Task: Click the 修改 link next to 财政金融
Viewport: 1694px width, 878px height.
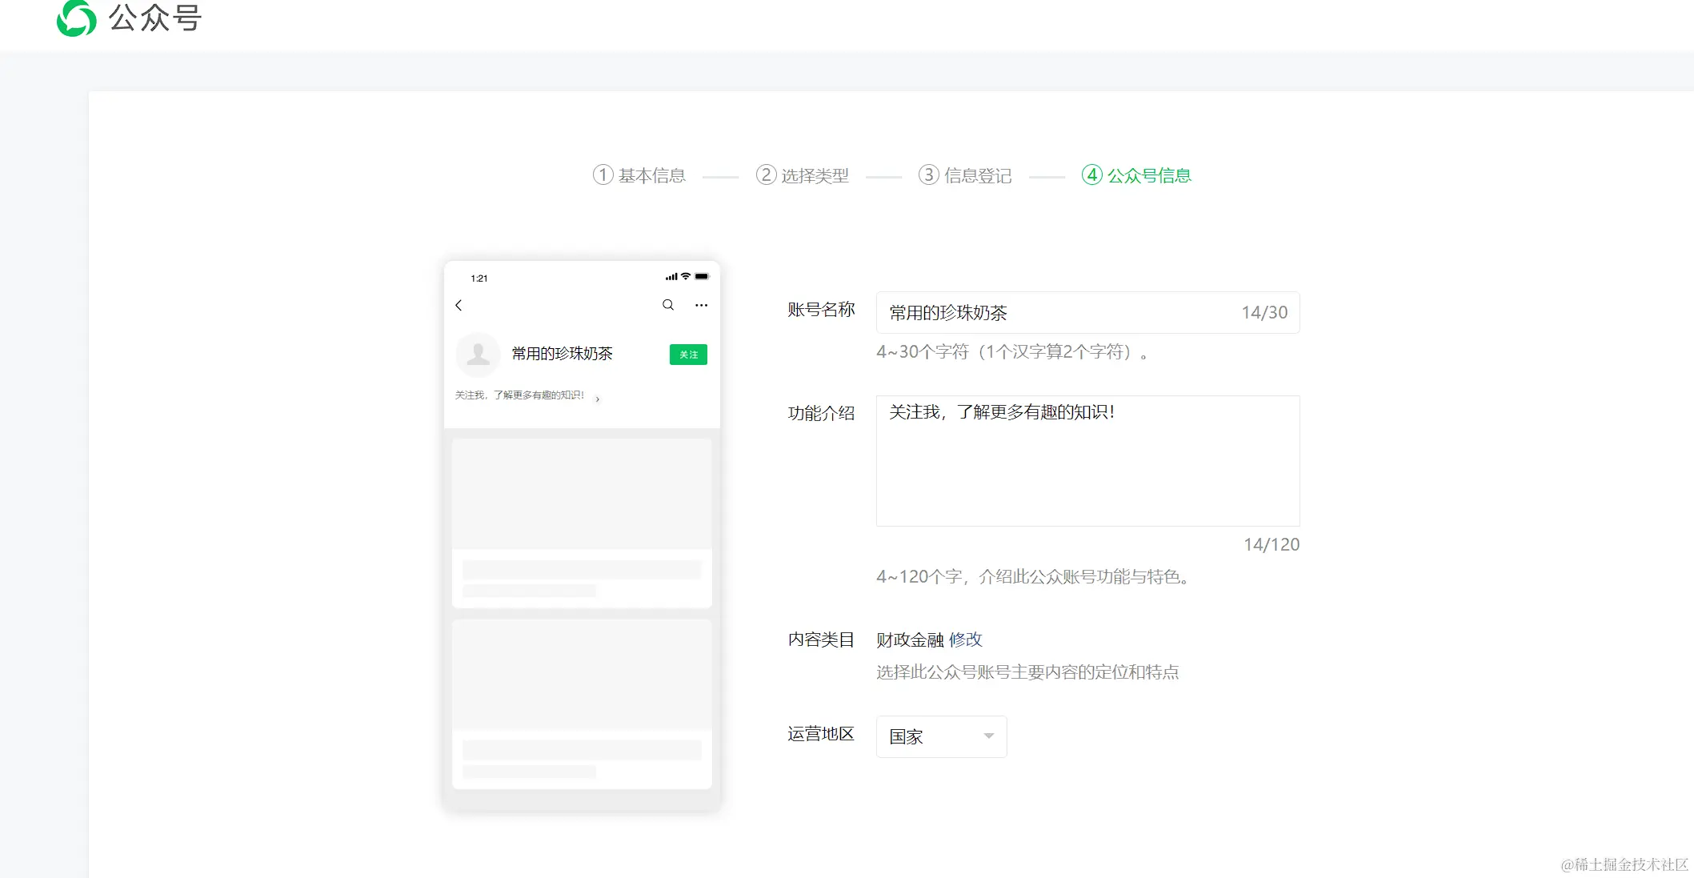Action: coord(965,639)
